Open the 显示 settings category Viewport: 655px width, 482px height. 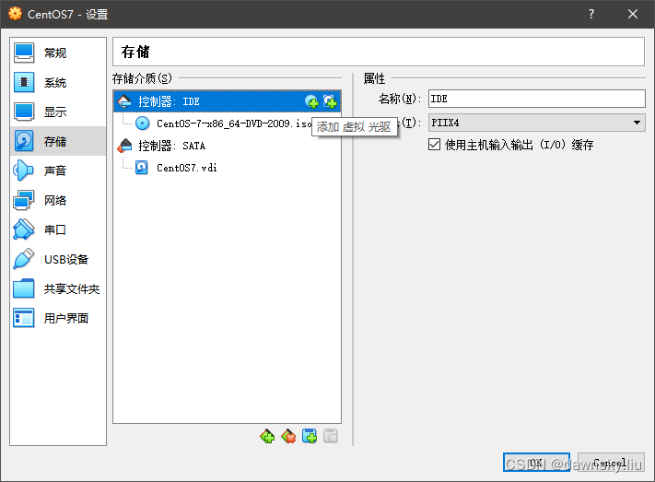[58, 112]
